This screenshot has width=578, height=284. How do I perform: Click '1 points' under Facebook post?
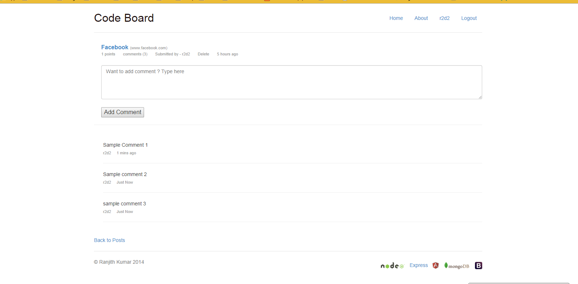click(108, 54)
